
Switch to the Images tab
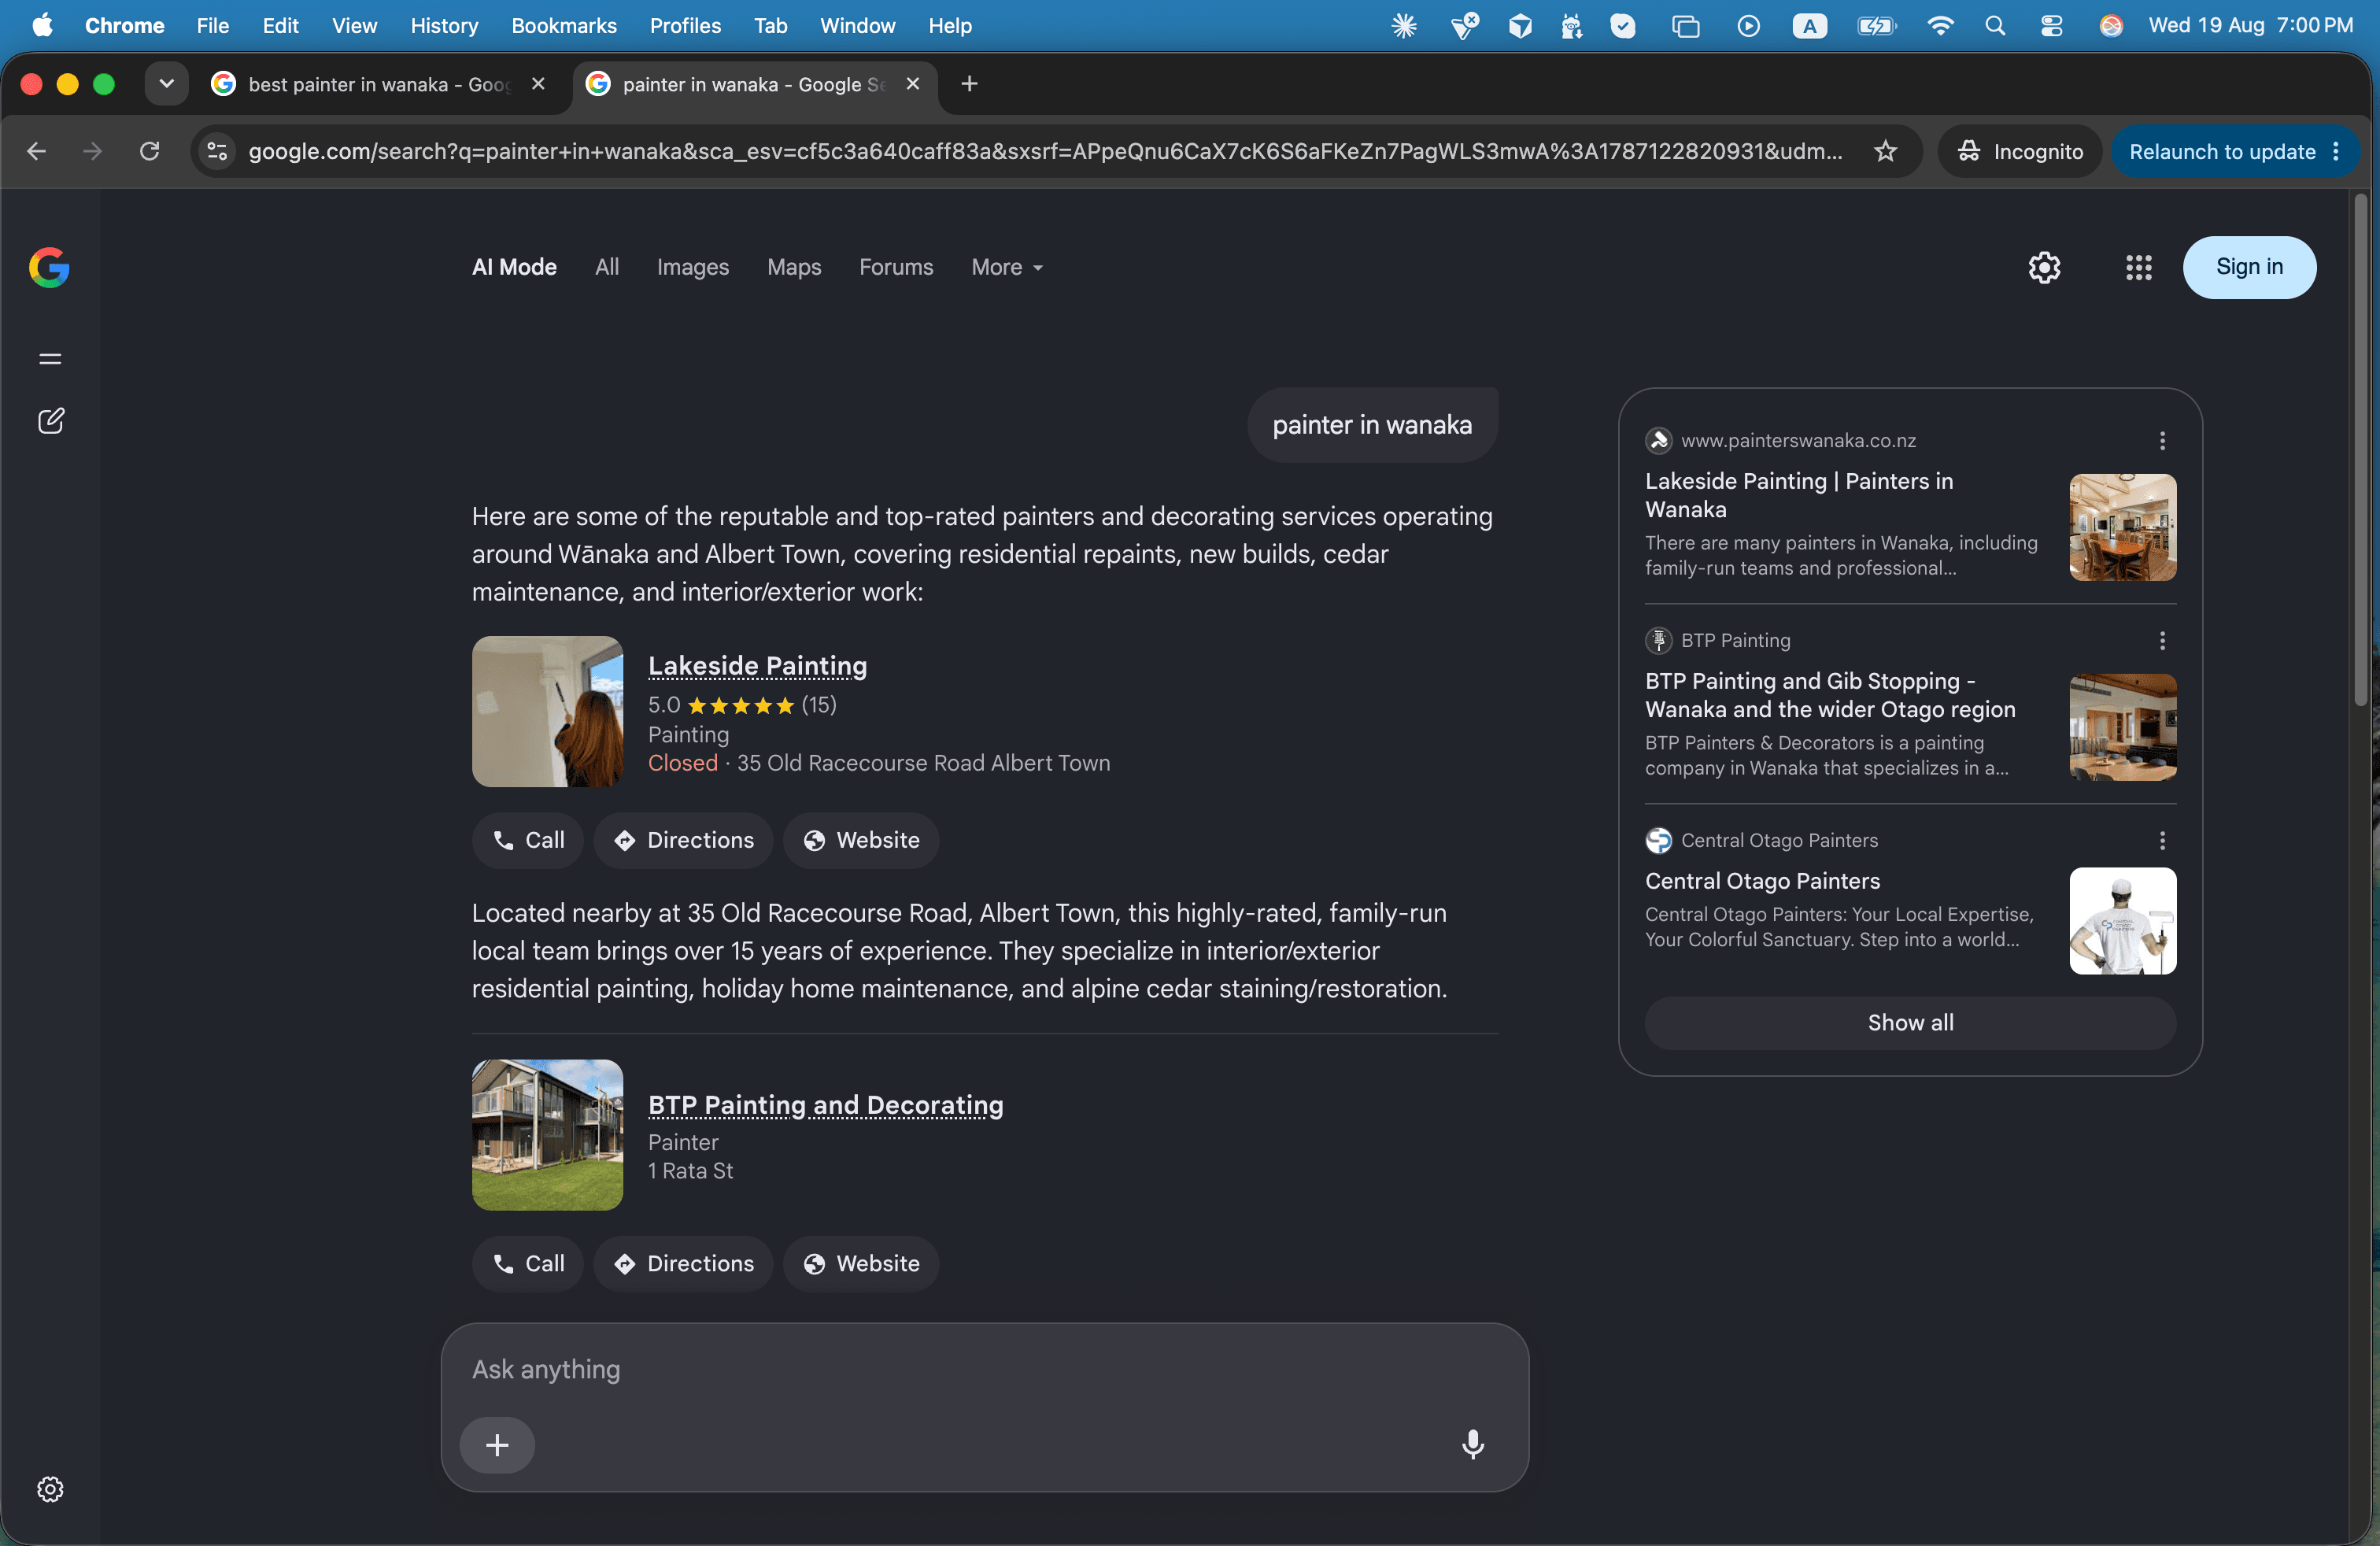[x=693, y=267]
